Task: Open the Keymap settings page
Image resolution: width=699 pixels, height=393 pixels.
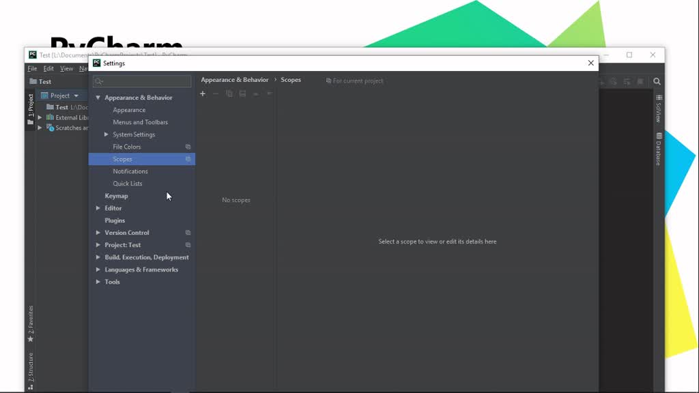Action: (x=116, y=196)
